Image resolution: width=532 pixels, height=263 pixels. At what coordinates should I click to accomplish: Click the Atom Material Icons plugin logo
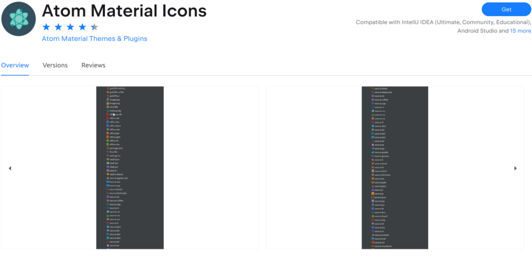pos(18,19)
